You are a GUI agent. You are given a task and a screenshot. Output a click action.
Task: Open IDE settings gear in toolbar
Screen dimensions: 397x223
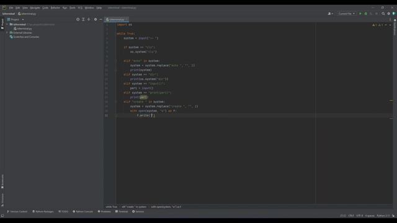[x=389, y=14]
